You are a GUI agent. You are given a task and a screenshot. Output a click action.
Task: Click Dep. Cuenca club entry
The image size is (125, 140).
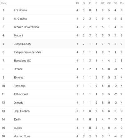click(22, 111)
